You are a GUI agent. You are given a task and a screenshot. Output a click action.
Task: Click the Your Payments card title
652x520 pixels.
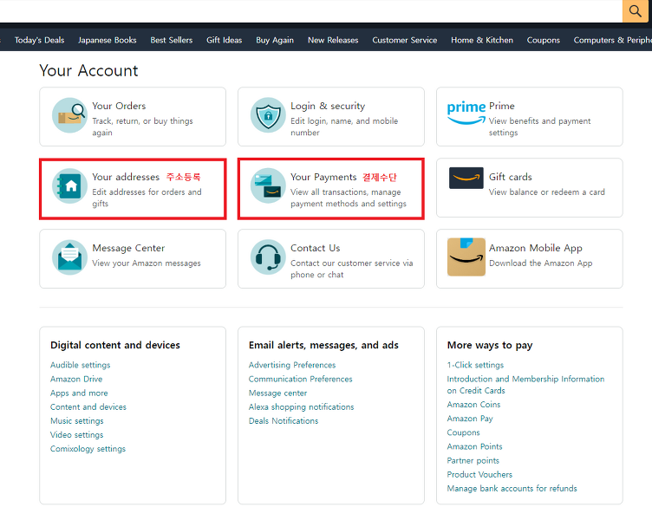(323, 177)
